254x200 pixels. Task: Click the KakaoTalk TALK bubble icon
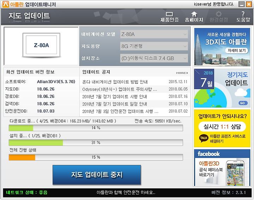[x=204, y=138]
